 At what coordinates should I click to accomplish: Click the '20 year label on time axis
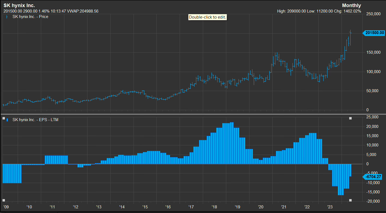[261, 206]
